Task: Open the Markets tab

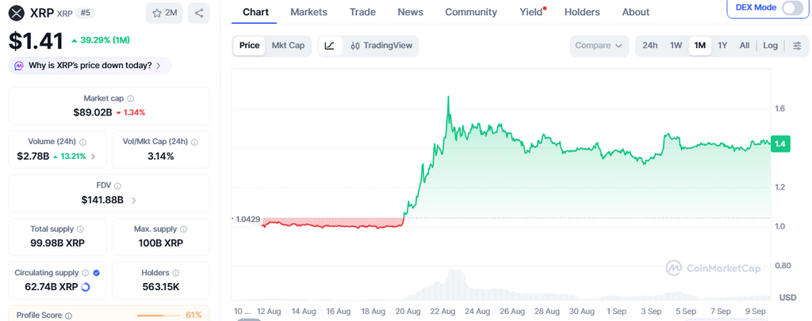Action: [x=308, y=12]
